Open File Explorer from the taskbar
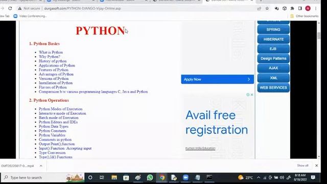 pos(114,177)
